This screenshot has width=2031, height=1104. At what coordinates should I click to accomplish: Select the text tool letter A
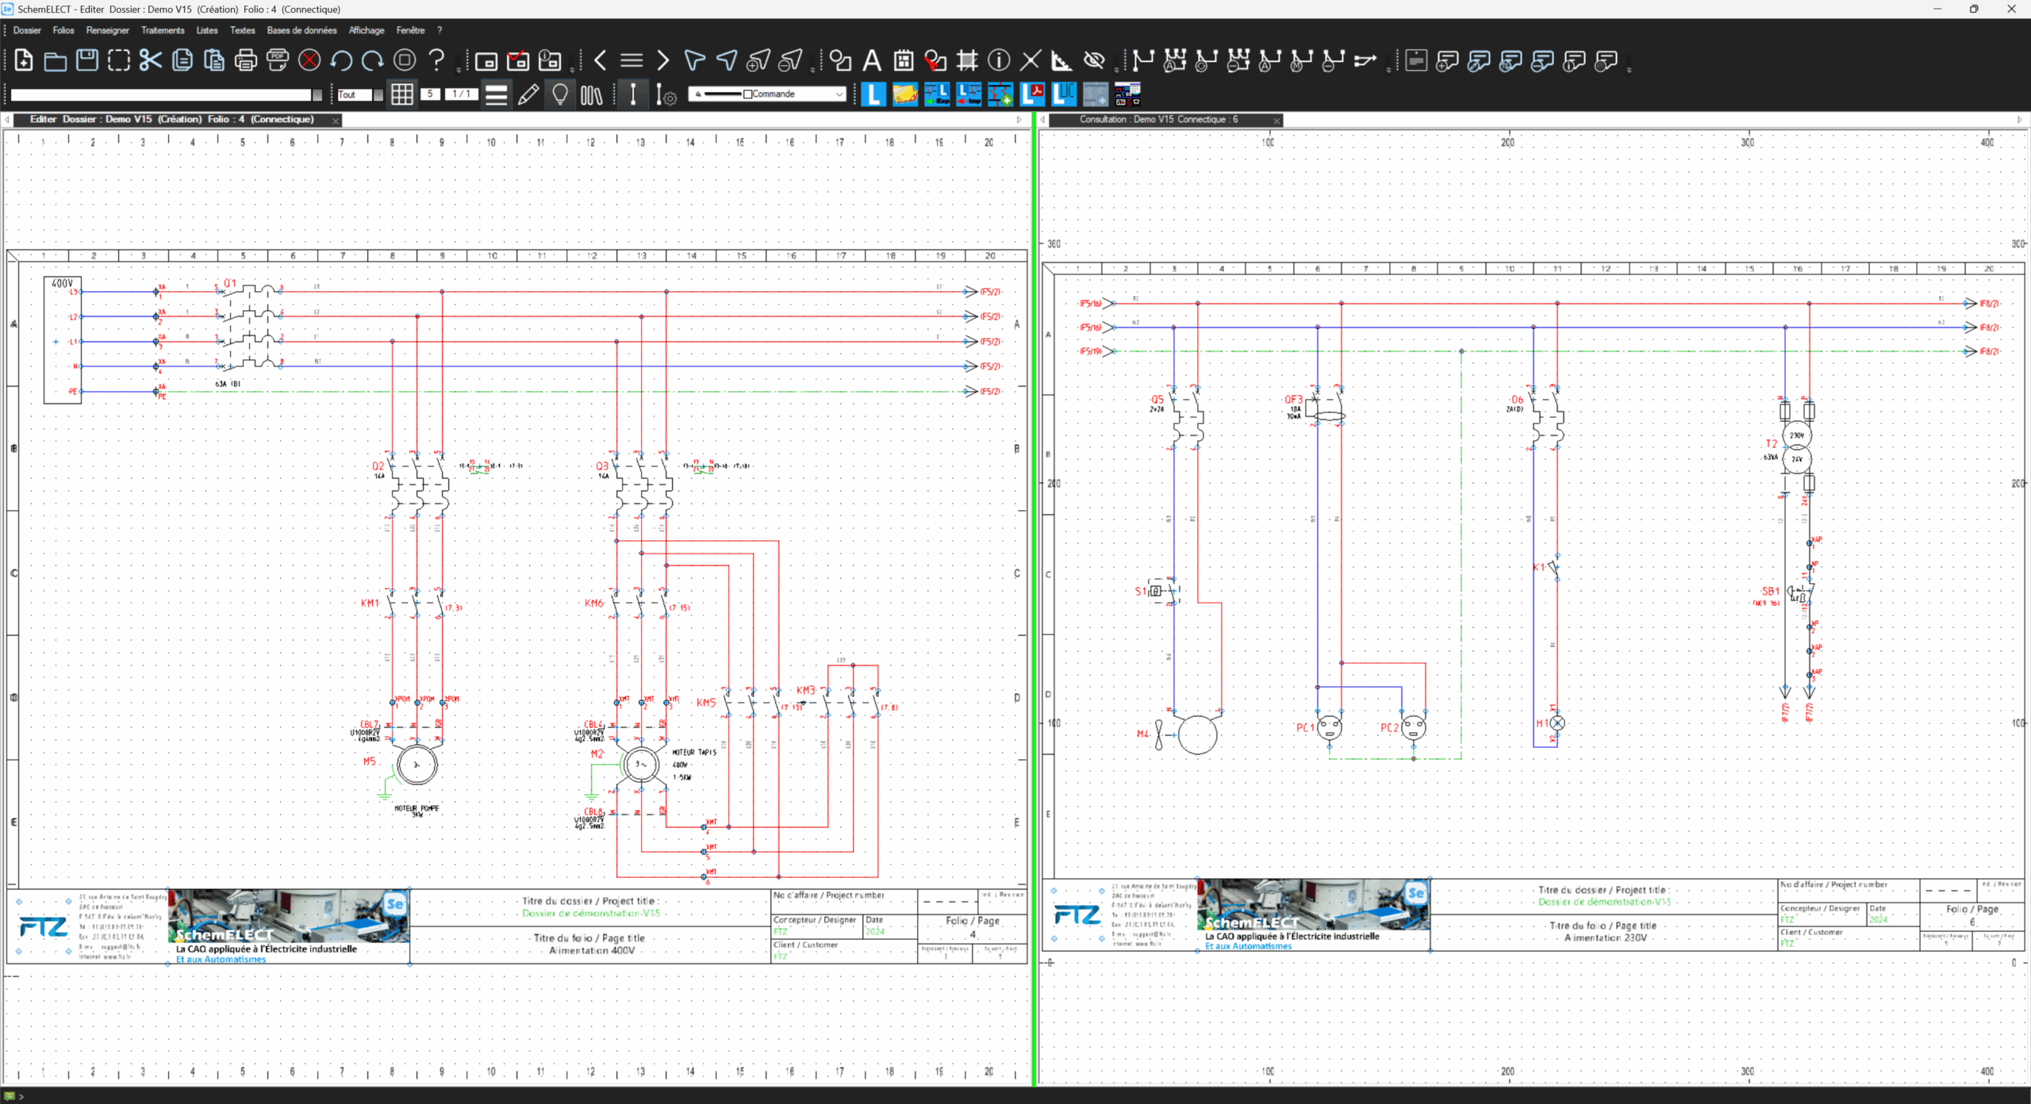click(x=872, y=60)
